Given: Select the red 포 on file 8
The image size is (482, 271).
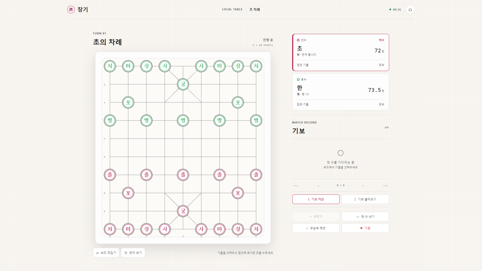Looking at the screenshot, I should pyautogui.click(x=238, y=193).
